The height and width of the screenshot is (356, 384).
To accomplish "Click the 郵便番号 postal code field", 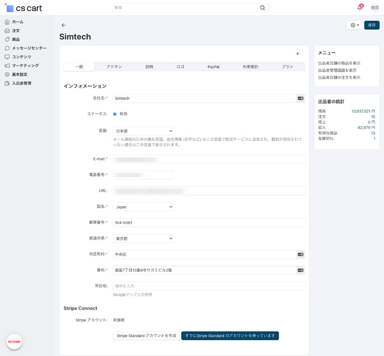I will click(209, 222).
